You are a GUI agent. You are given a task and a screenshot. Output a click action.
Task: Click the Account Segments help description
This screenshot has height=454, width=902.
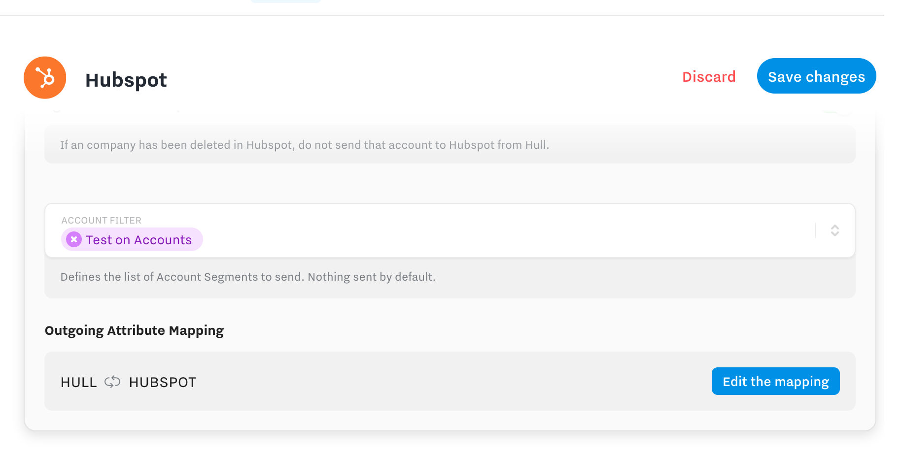(248, 277)
